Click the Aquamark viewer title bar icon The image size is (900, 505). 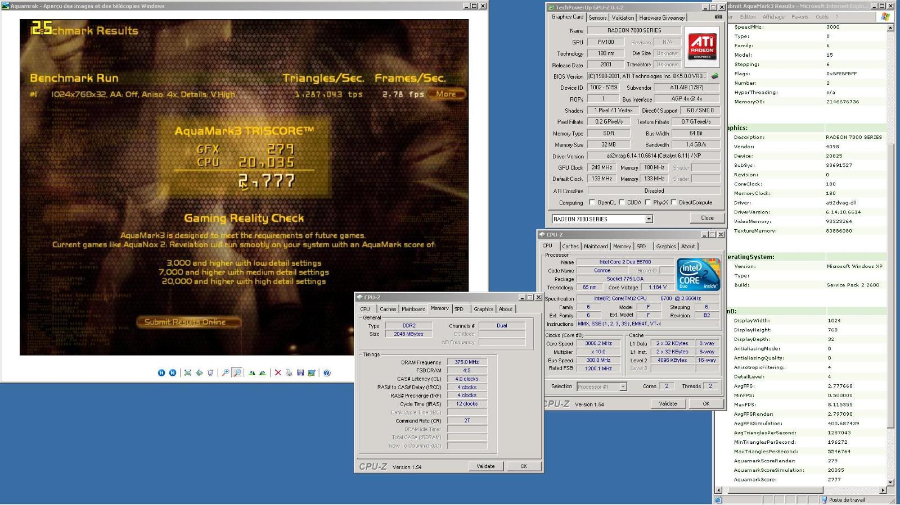click(x=6, y=6)
